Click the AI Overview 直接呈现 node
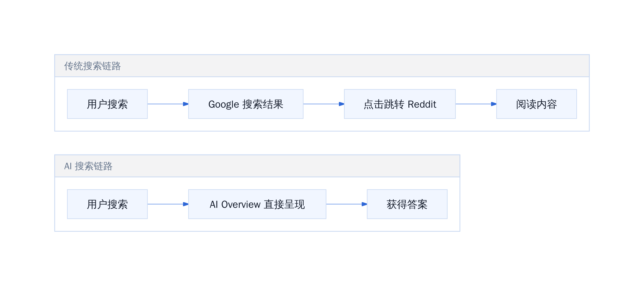The image size is (644, 286). point(257,204)
